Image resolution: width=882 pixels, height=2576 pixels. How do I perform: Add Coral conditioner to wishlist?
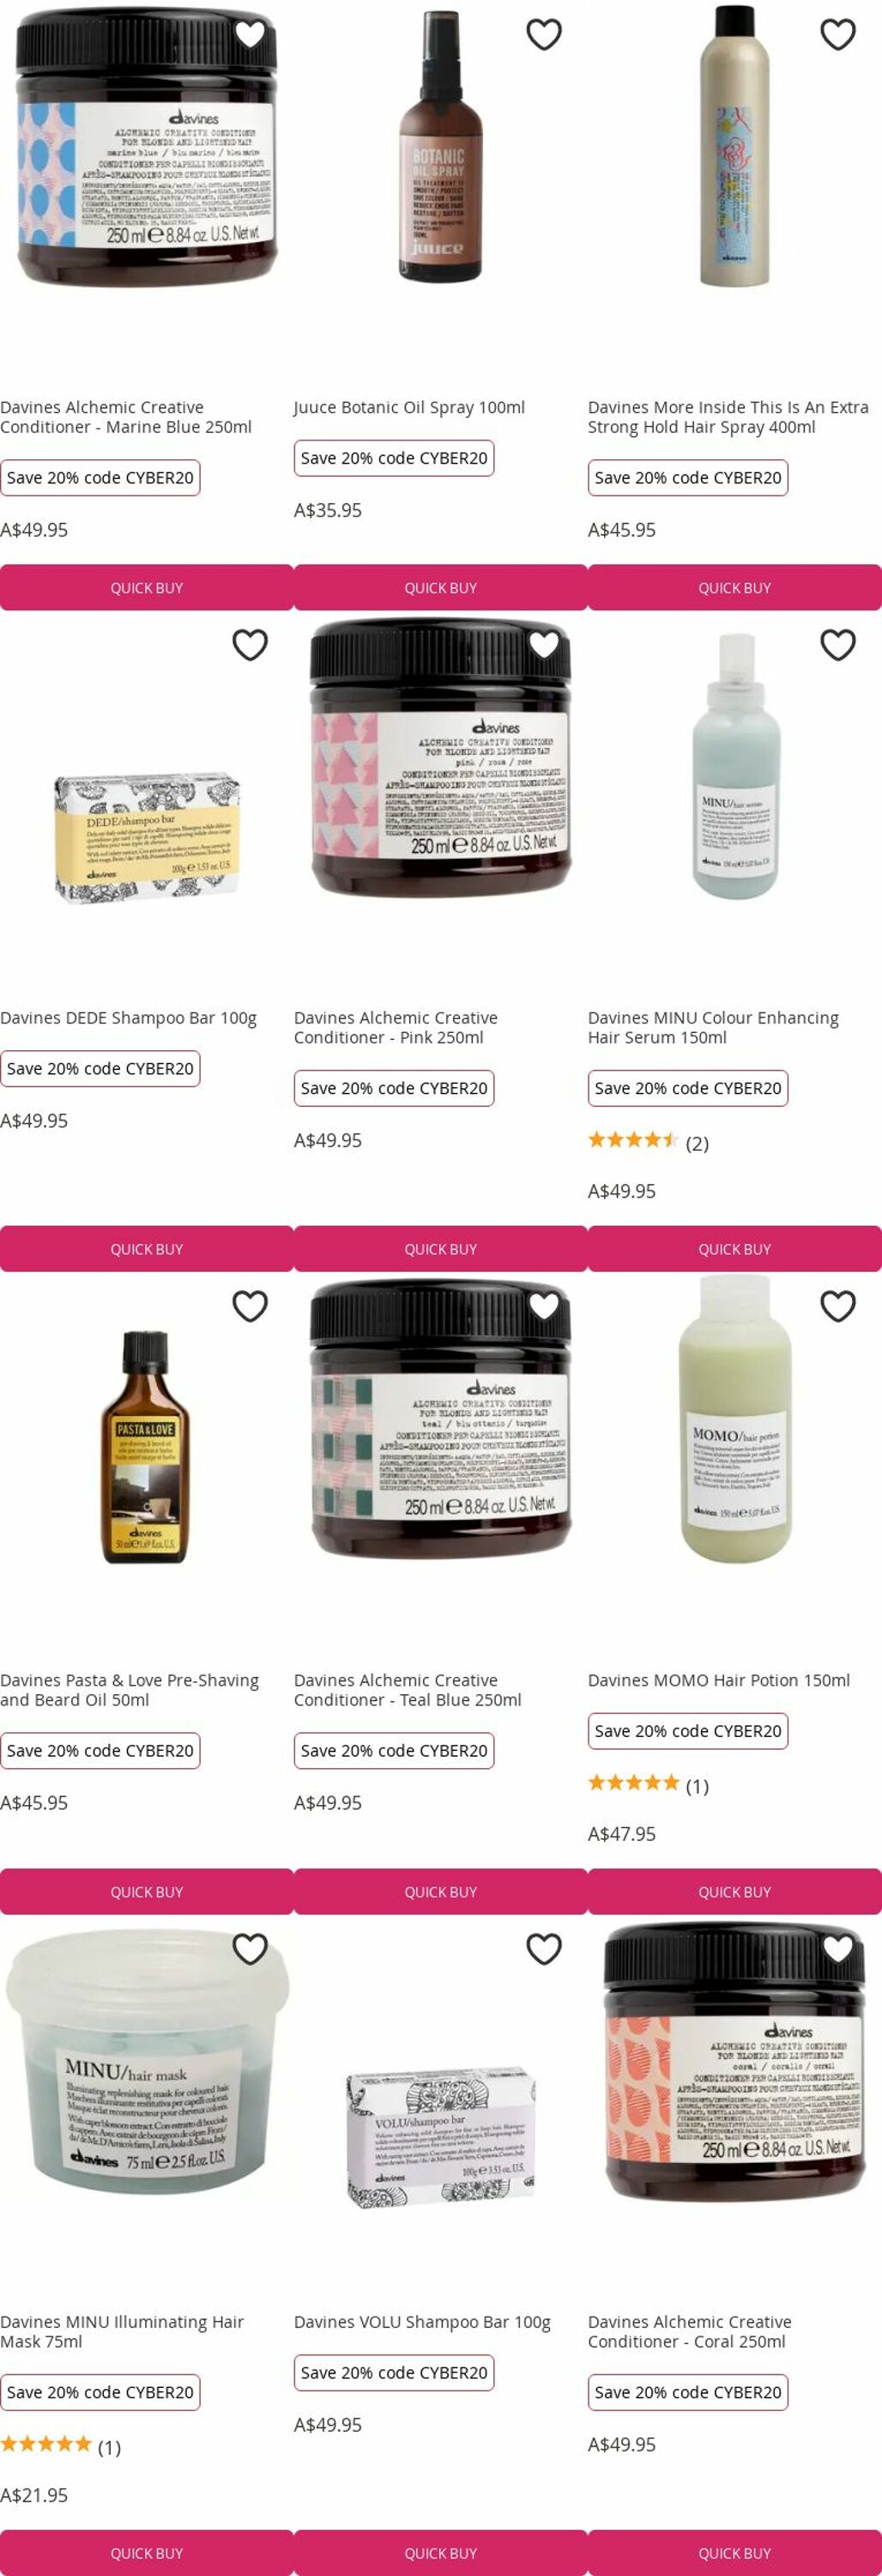pyautogui.click(x=837, y=1948)
